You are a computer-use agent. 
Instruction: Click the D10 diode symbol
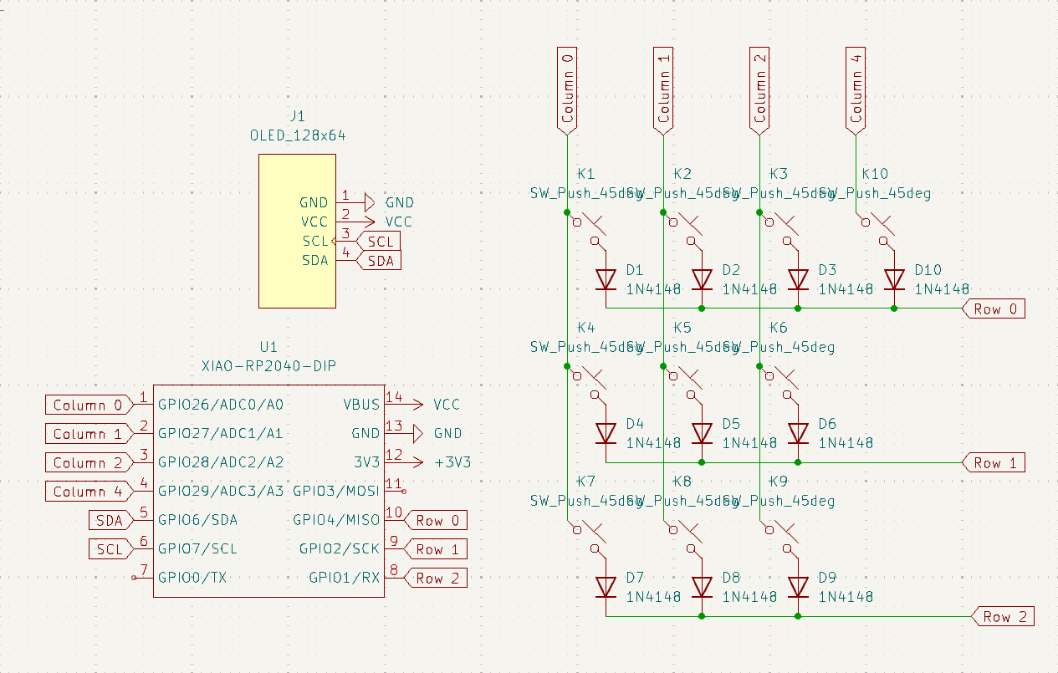pyautogui.click(x=894, y=279)
